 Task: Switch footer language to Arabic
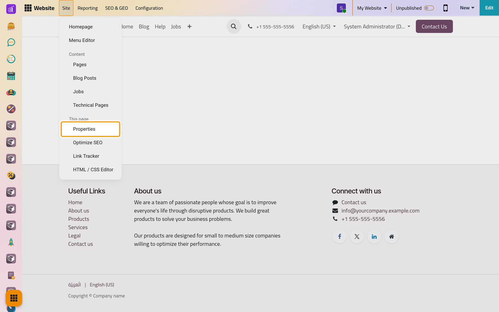pos(74,285)
